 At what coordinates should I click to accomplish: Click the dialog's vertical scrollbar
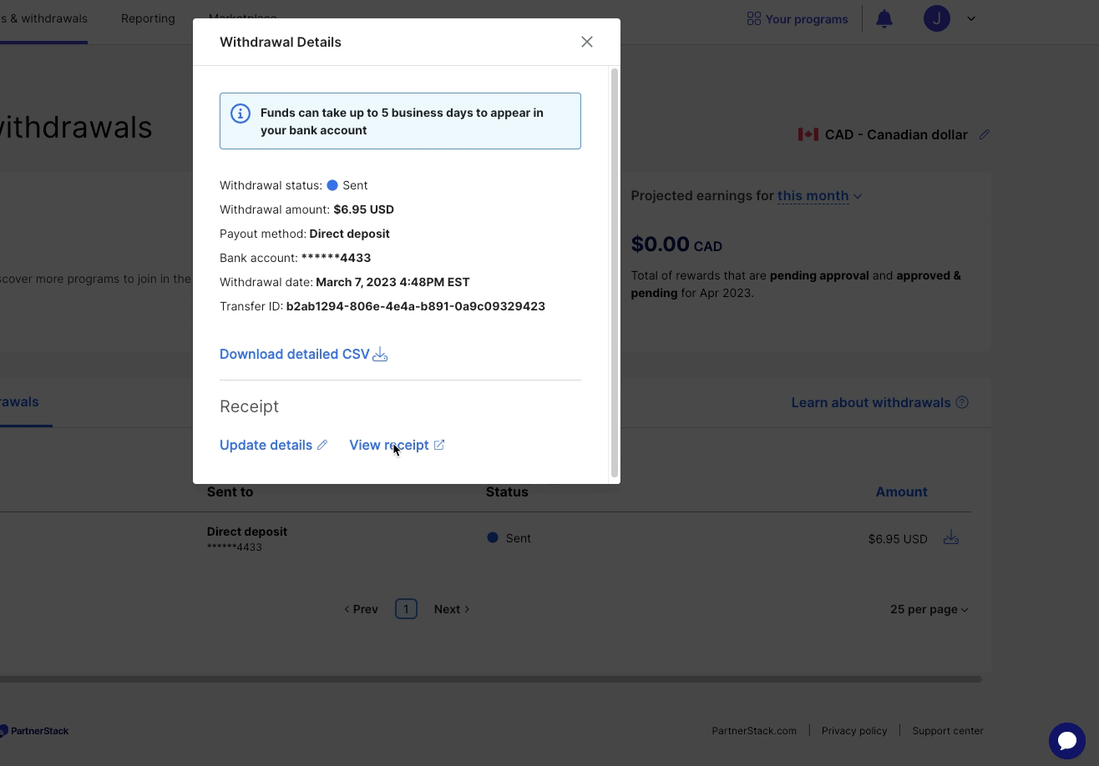pos(615,274)
